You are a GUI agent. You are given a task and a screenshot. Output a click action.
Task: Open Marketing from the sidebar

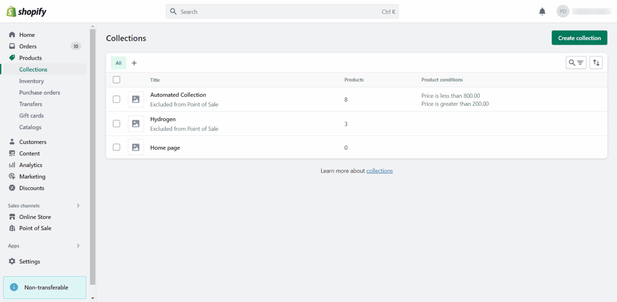pyautogui.click(x=32, y=176)
